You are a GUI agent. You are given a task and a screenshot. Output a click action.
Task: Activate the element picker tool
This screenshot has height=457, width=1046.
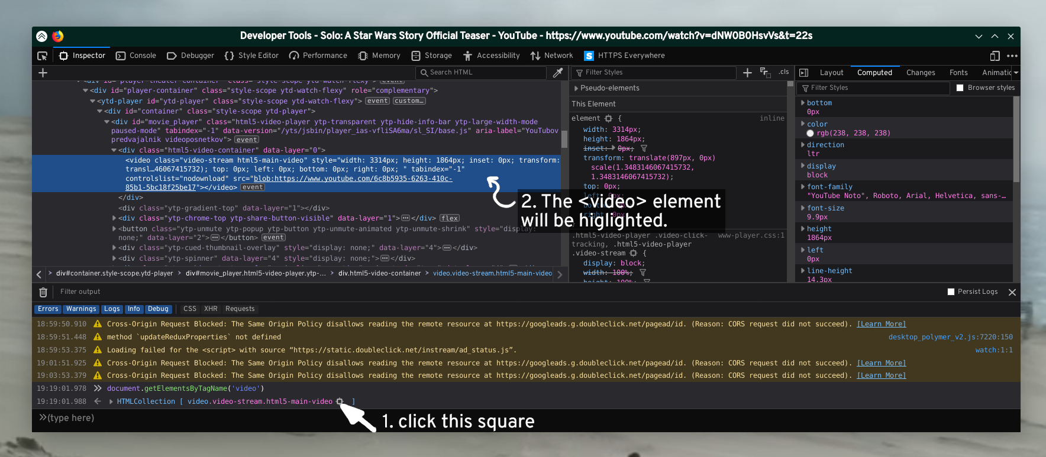pos(43,56)
